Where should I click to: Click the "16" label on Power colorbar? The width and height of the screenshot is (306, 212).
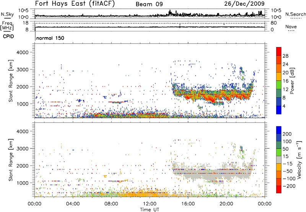click(285, 81)
